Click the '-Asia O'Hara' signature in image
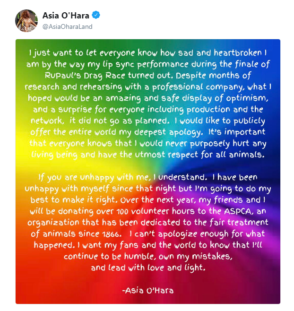 click(x=148, y=291)
